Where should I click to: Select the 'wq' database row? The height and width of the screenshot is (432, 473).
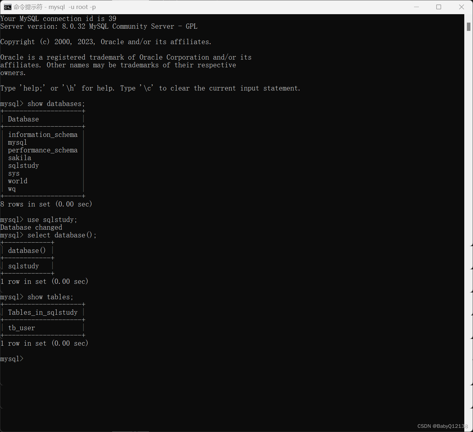(x=12, y=189)
